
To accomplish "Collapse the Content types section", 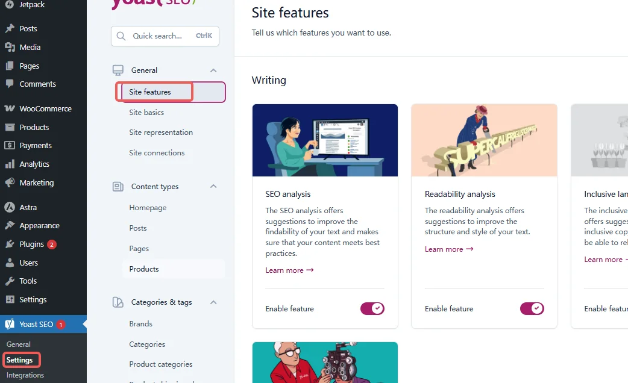I will 213,187.
